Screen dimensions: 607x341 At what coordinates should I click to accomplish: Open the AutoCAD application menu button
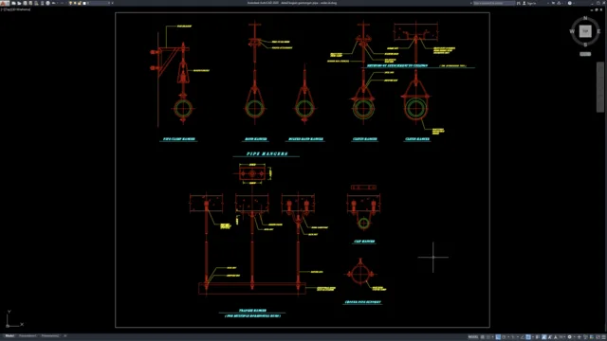click(x=4, y=3)
